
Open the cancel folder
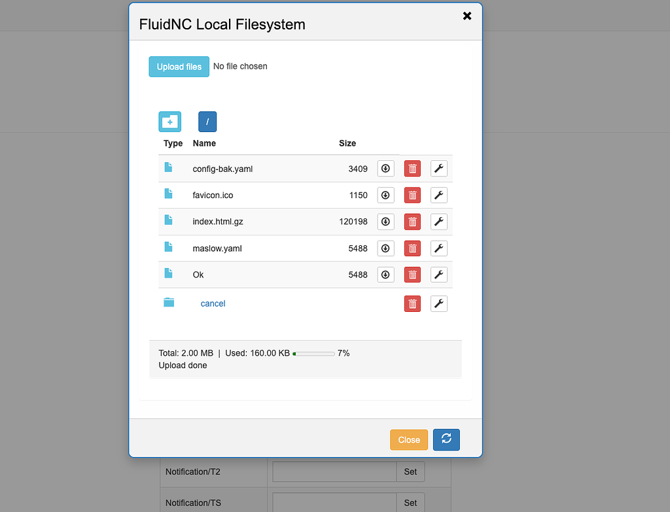[x=213, y=303]
